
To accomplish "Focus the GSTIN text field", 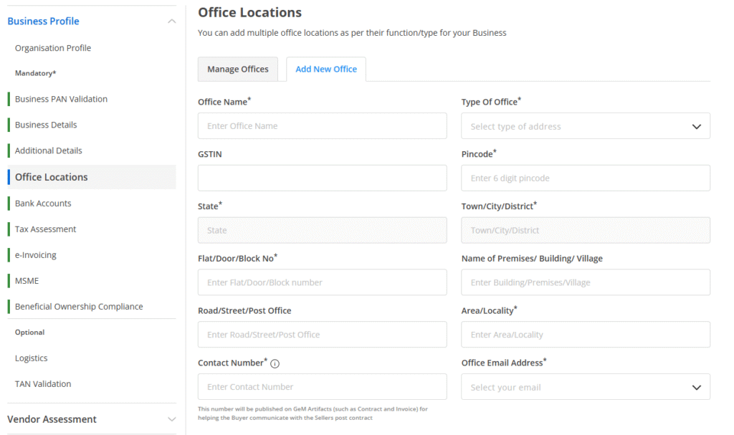I will pyautogui.click(x=322, y=178).
